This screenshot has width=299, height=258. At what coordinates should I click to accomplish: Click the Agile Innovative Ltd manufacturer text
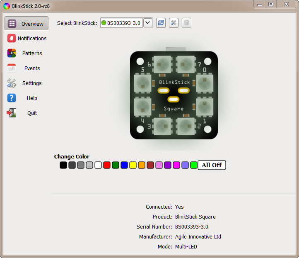[x=198, y=236]
